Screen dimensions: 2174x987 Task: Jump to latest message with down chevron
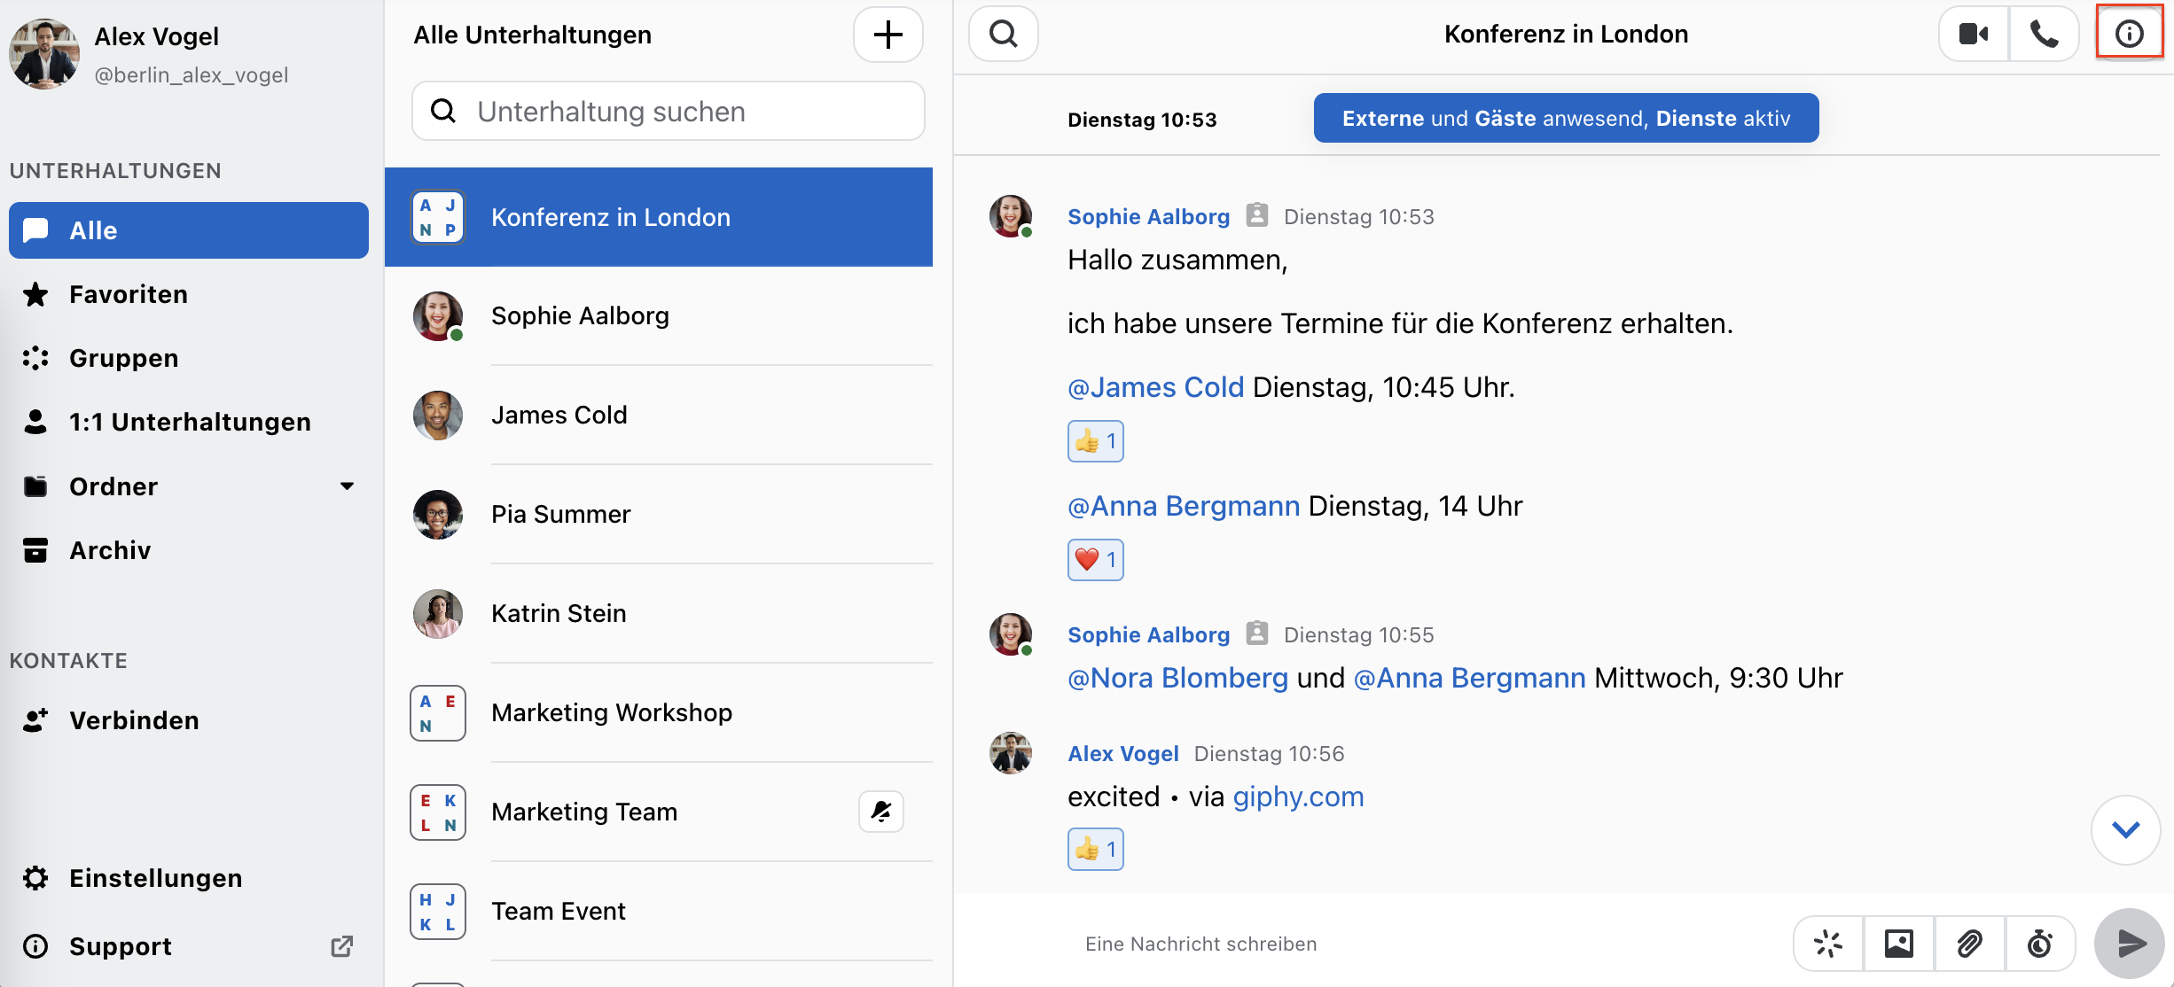(2125, 830)
